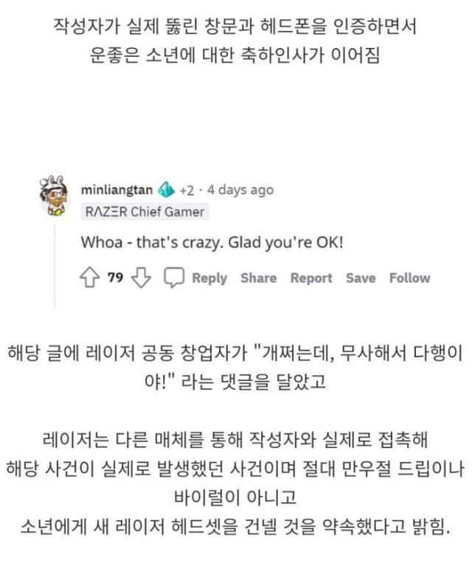Share the comment
The height and width of the screenshot is (561, 472).
pyautogui.click(x=259, y=278)
